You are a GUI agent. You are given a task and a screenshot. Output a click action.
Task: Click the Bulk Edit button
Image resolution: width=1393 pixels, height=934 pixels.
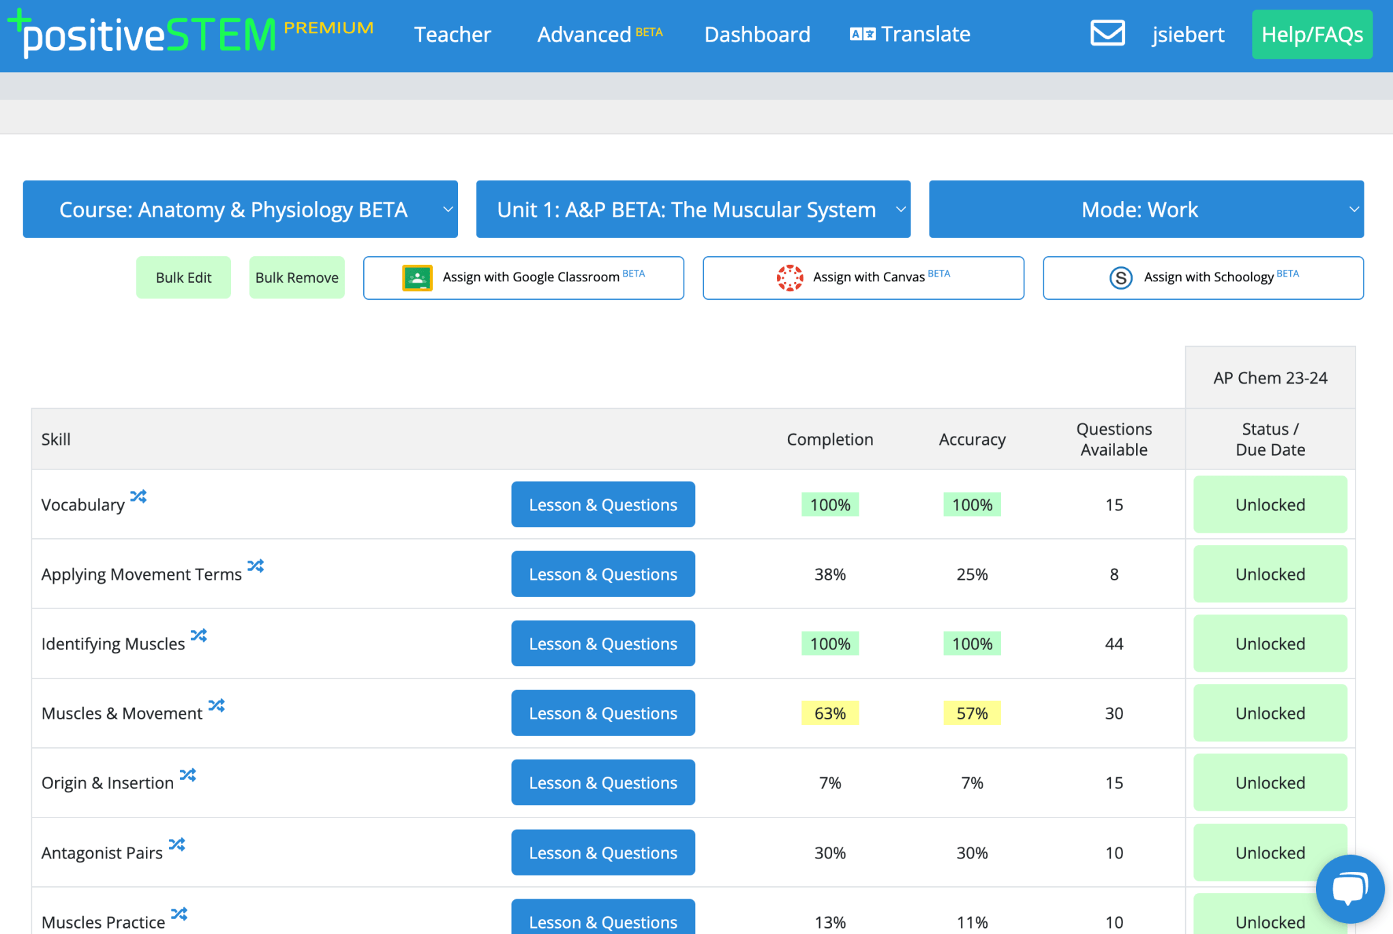(x=183, y=277)
